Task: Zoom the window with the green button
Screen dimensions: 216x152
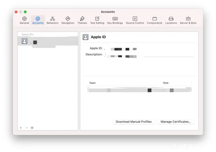Action: pos(25,12)
